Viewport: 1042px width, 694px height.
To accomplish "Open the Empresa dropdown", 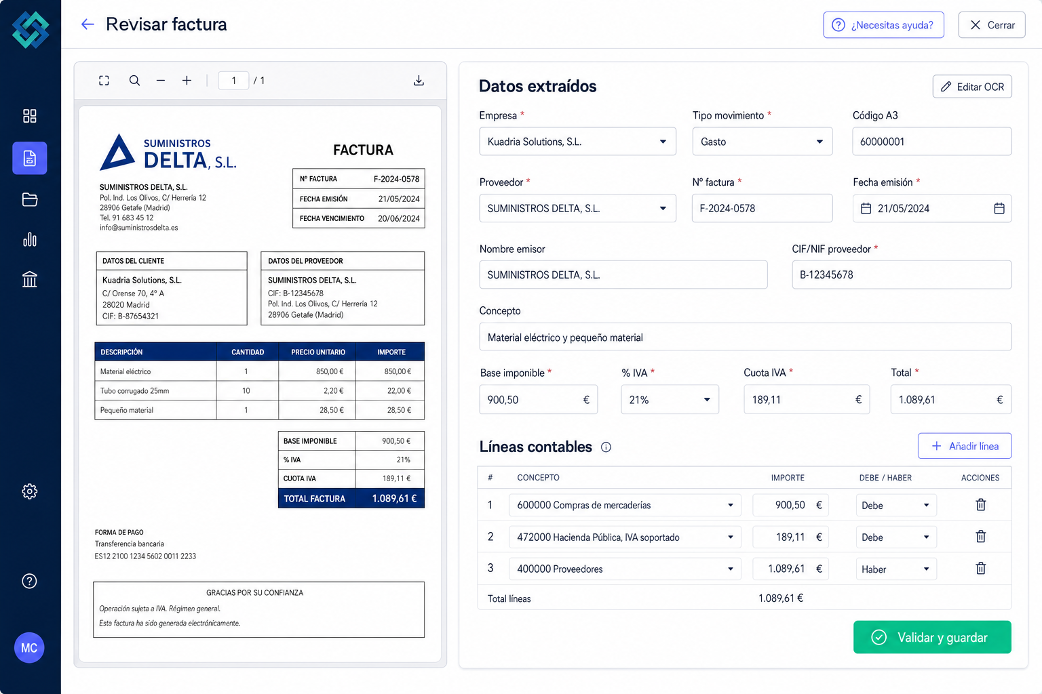I will pyautogui.click(x=578, y=142).
